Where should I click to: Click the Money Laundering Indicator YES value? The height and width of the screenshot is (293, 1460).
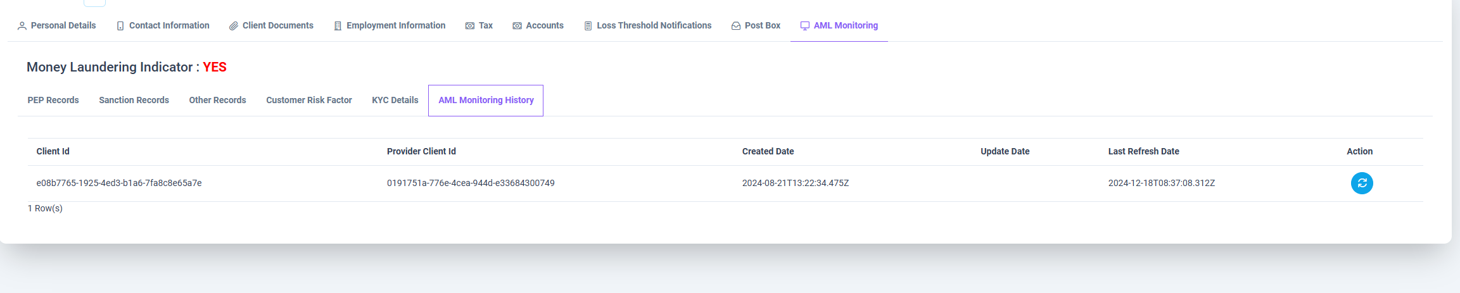tap(215, 68)
